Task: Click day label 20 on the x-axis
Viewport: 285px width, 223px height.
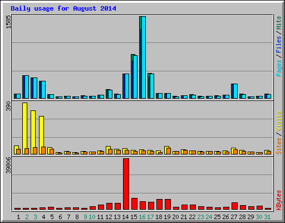Action: tap(175, 217)
